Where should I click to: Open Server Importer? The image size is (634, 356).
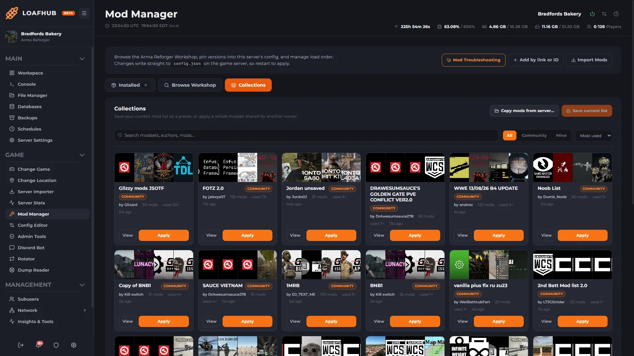coord(48,192)
